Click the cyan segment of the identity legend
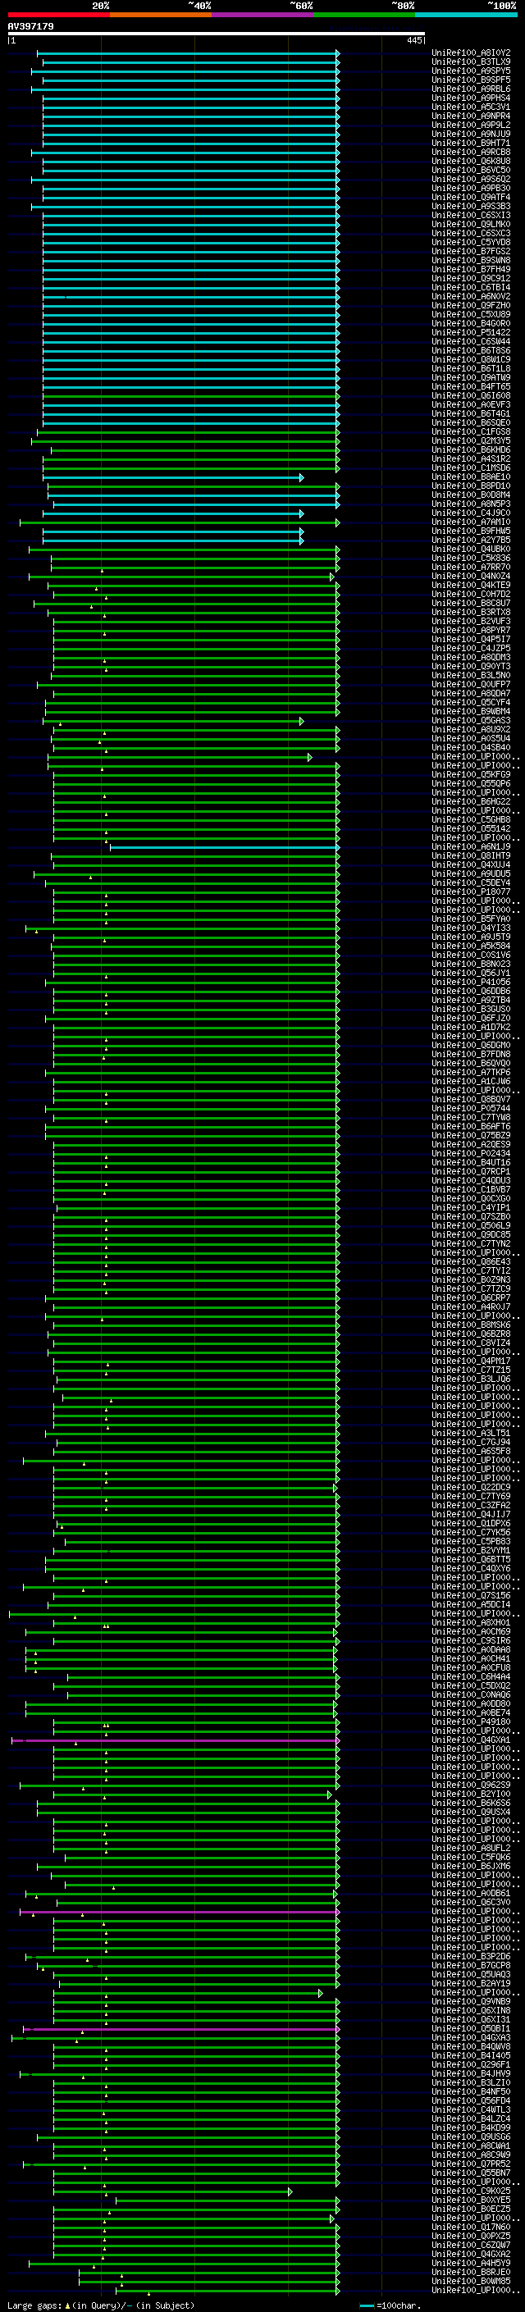 [466, 15]
